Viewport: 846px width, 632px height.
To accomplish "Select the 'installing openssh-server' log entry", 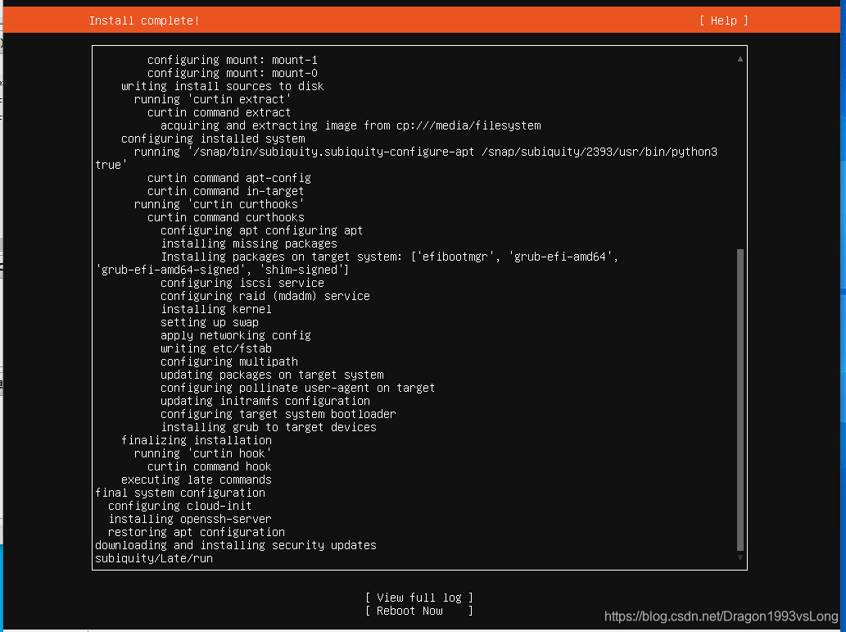I will 188,518.
